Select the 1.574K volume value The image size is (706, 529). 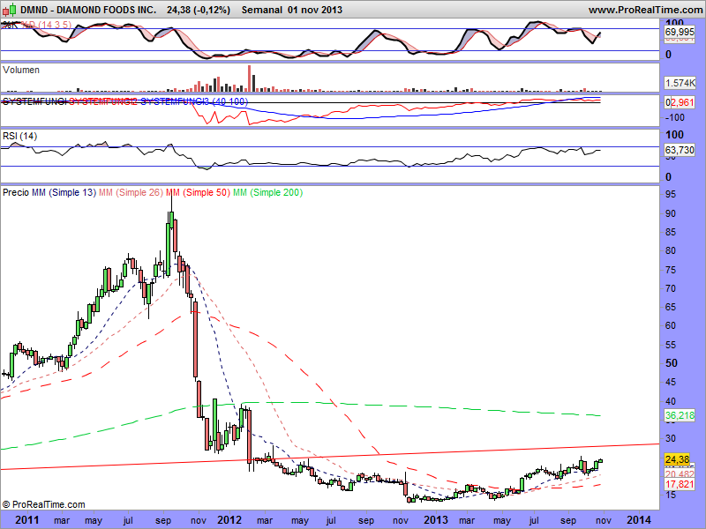coord(680,83)
